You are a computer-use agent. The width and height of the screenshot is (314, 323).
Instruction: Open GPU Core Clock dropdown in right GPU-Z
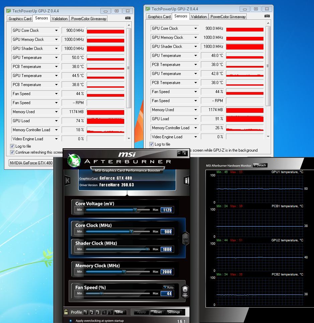point(195,28)
